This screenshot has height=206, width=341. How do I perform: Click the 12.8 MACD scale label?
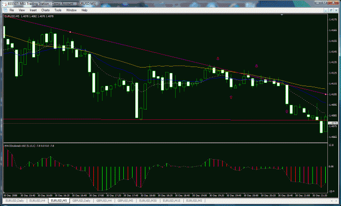point(331,145)
